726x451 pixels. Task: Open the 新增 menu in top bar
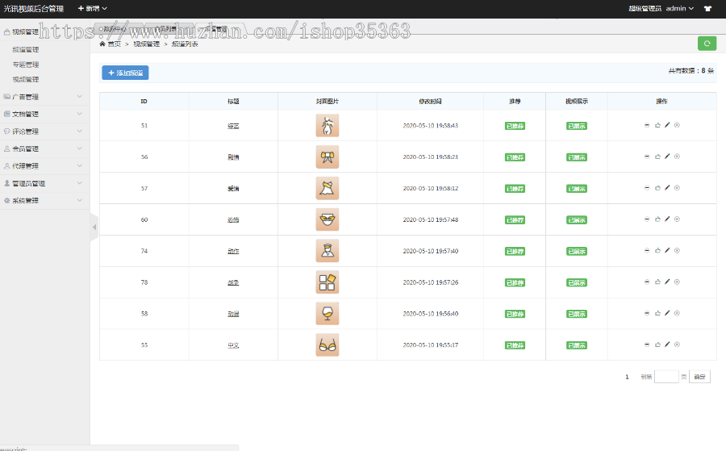pos(92,8)
